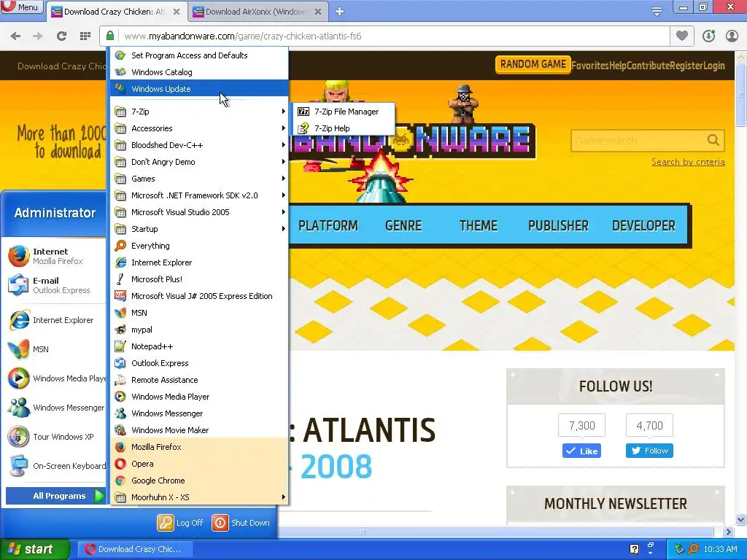747x560 pixels.
Task: Open mypal browser entry
Action: click(x=199, y=330)
